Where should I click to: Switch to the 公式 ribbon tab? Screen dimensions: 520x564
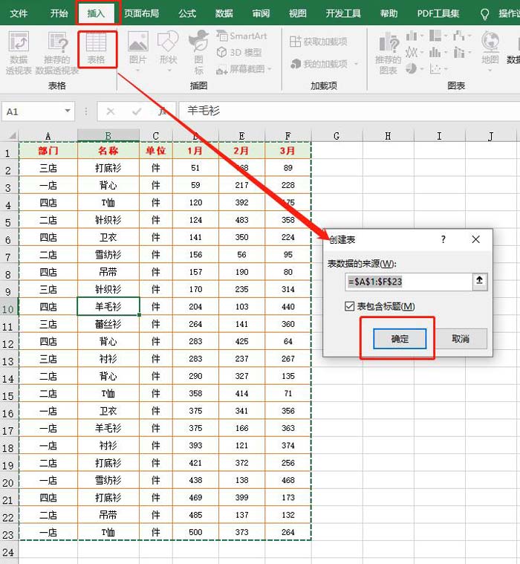pyautogui.click(x=187, y=13)
